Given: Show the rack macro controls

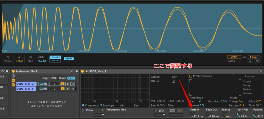Looking at the screenshot, I should tap(13, 76).
